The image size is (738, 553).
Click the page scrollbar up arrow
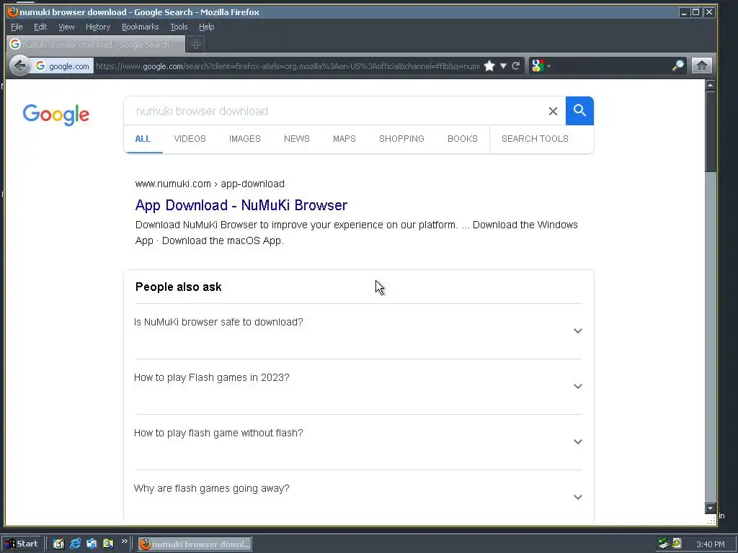[x=710, y=85]
